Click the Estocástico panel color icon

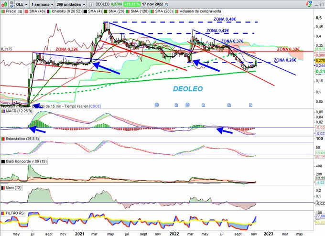coord(3,139)
